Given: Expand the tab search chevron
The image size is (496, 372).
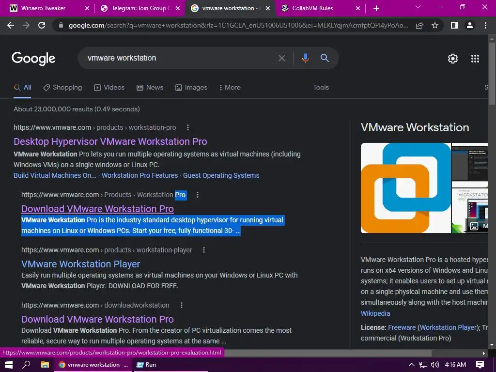Looking at the screenshot, I should 418,7.
